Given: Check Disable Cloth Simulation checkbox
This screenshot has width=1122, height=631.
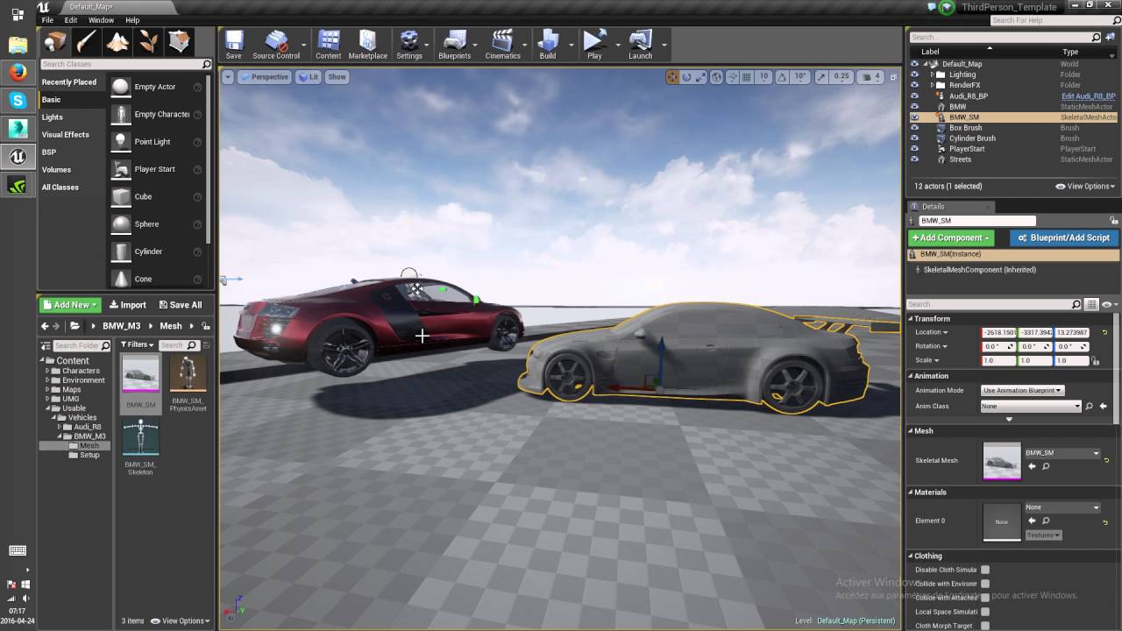Looking at the screenshot, I should point(985,570).
